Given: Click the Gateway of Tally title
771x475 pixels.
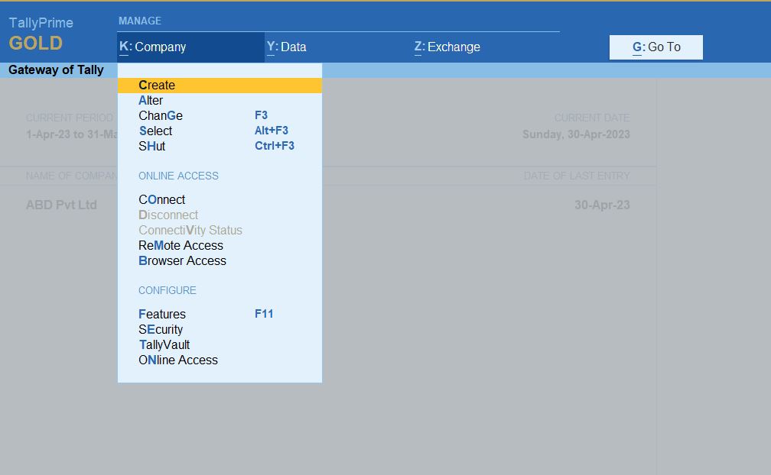Looking at the screenshot, I should click(x=56, y=70).
